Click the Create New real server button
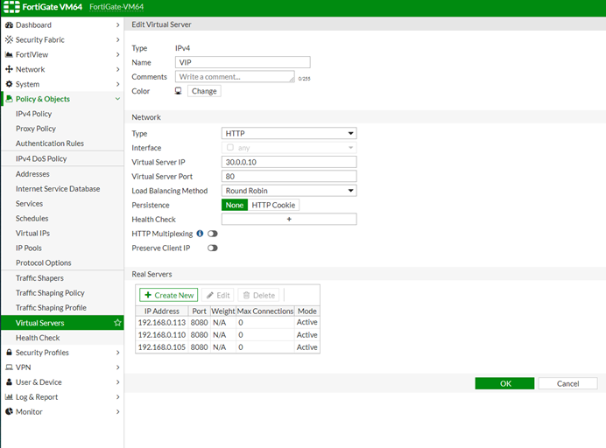 click(x=169, y=296)
